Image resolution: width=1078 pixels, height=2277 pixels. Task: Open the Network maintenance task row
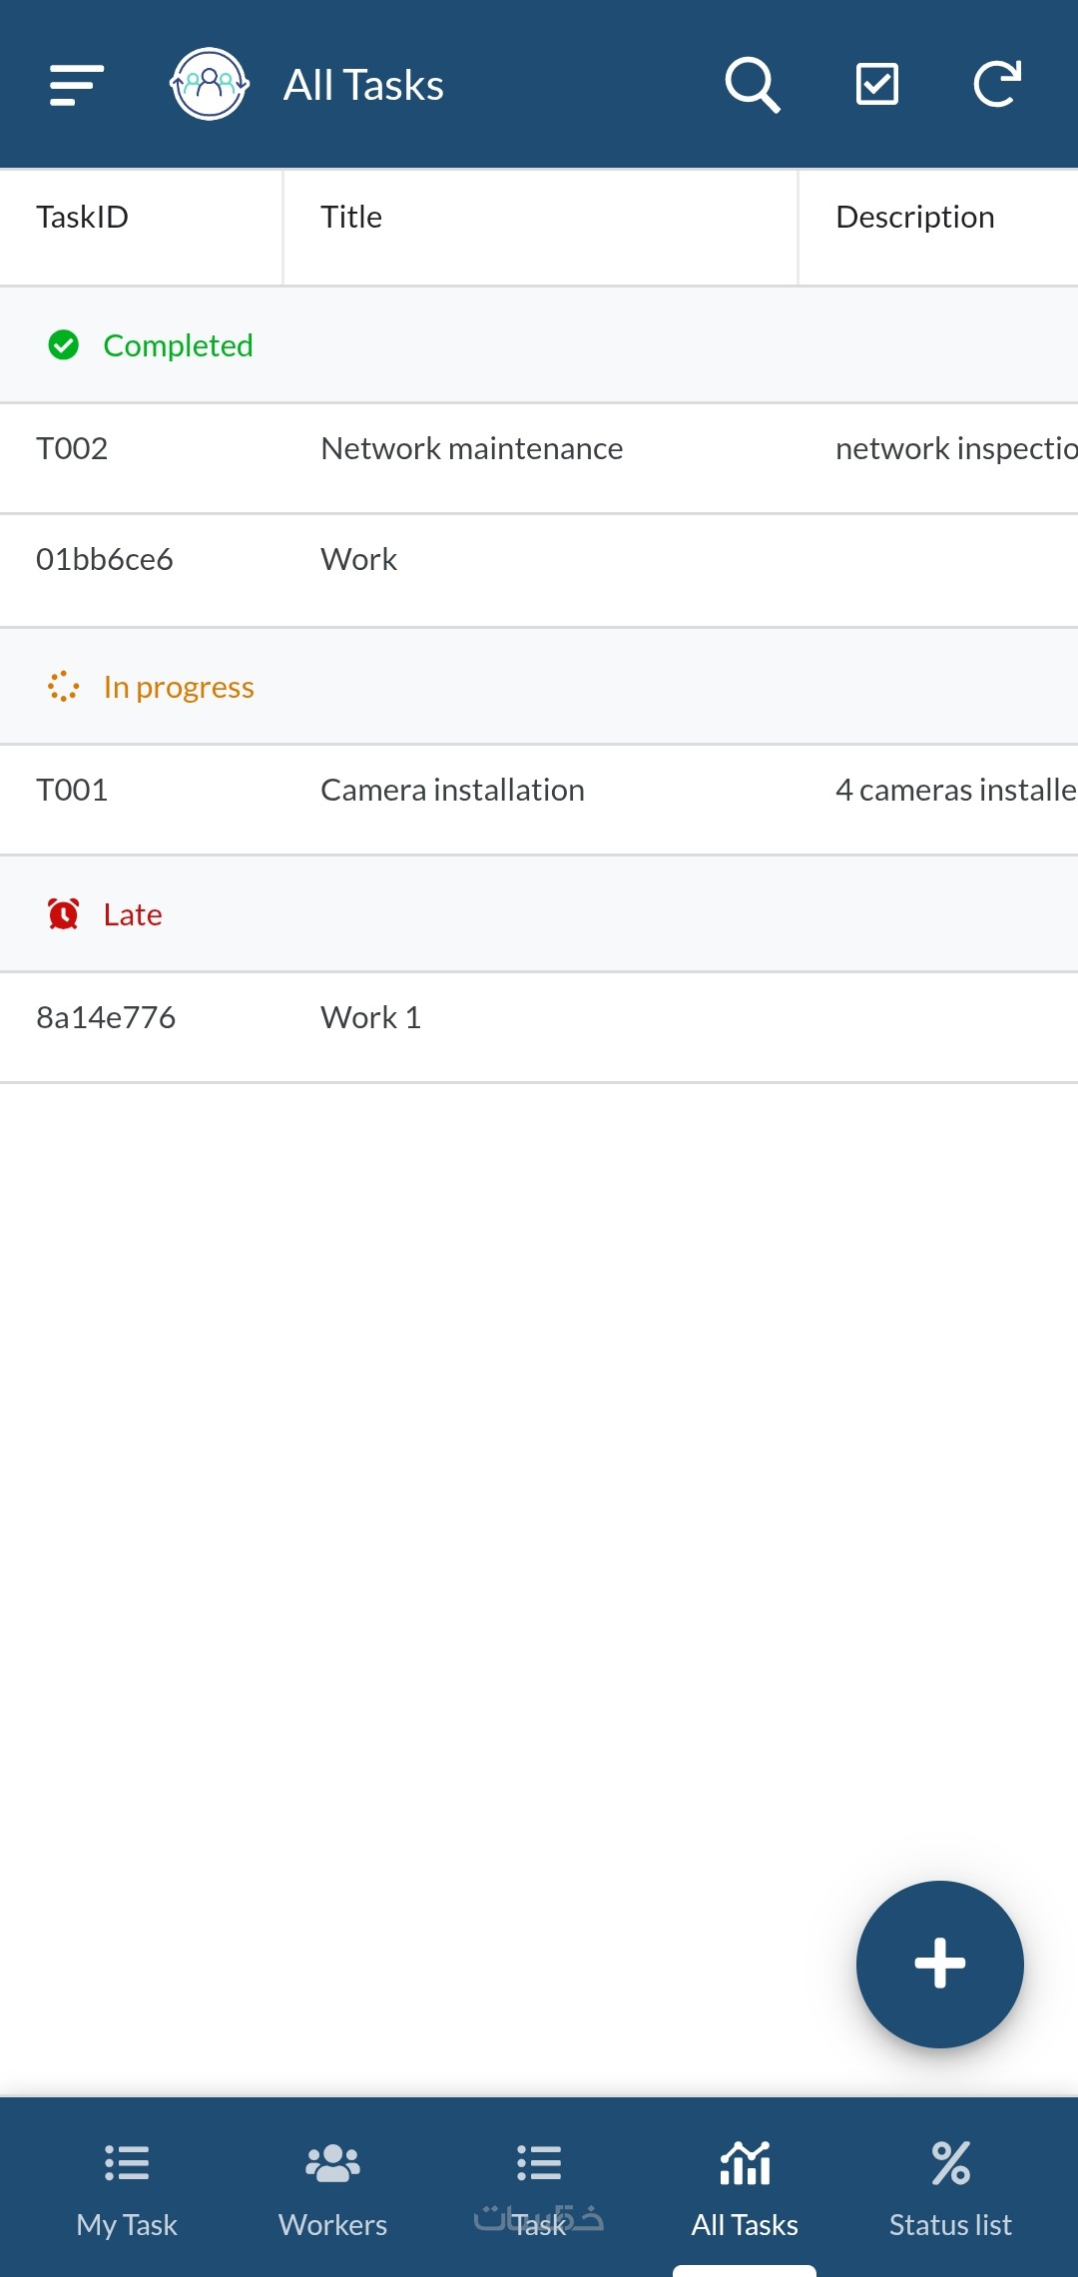pos(472,449)
